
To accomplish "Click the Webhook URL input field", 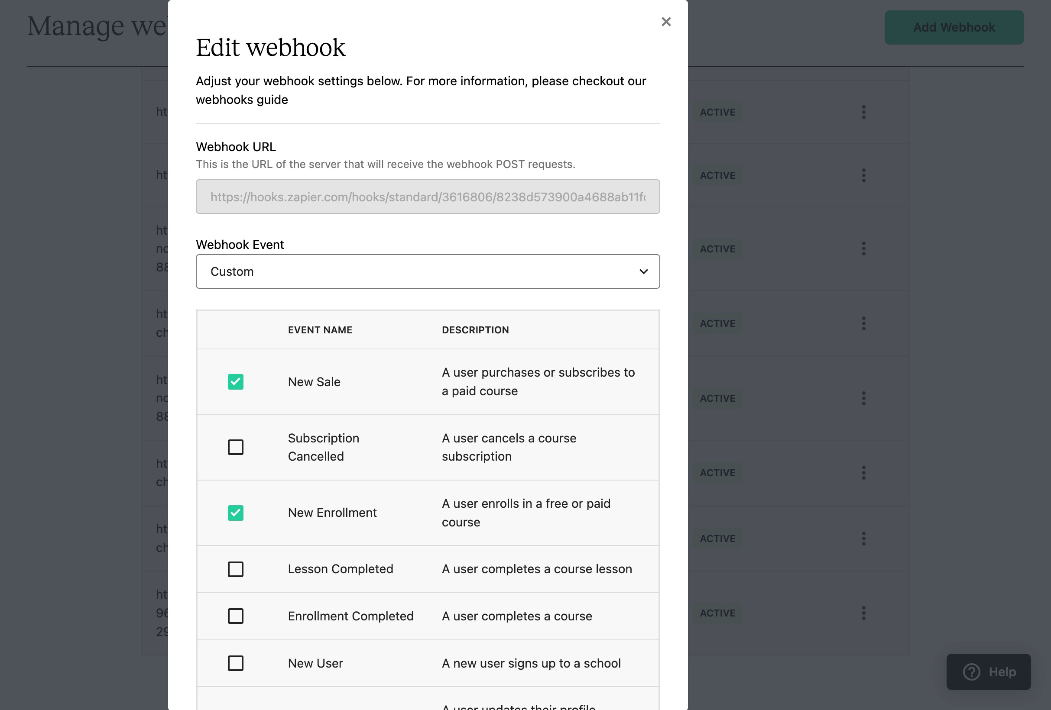I will [427, 197].
